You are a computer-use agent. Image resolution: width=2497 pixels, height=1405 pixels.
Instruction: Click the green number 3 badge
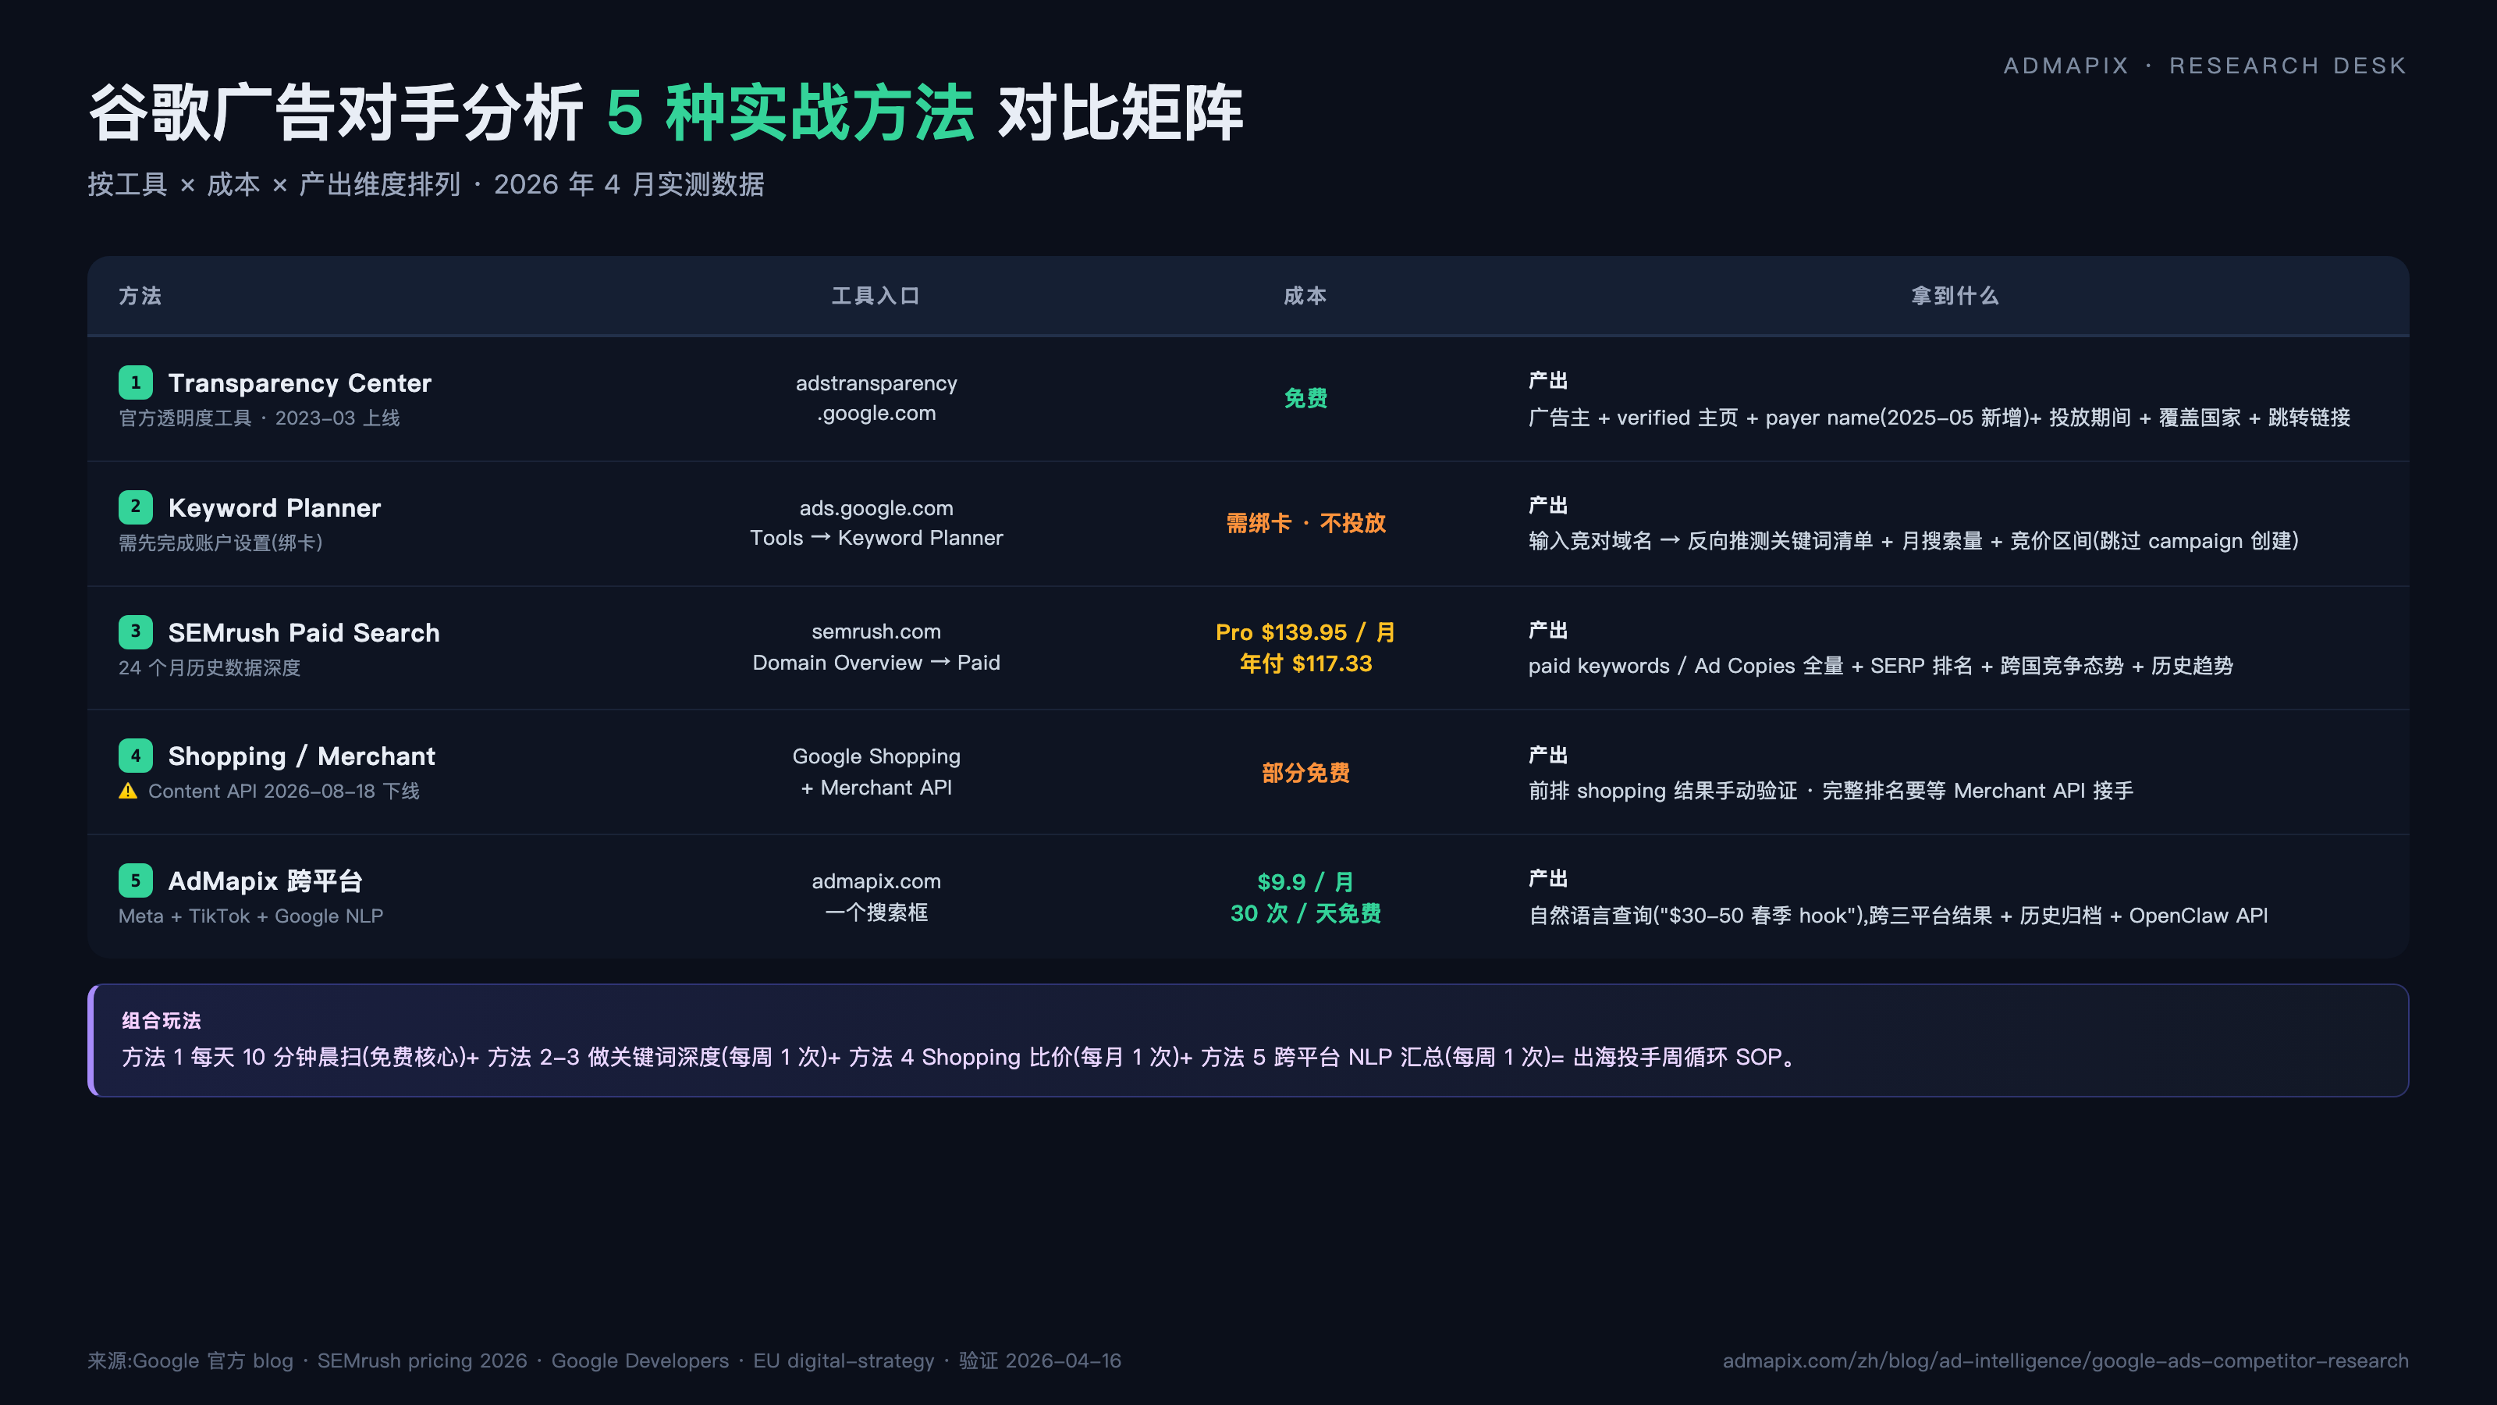pos(135,632)
